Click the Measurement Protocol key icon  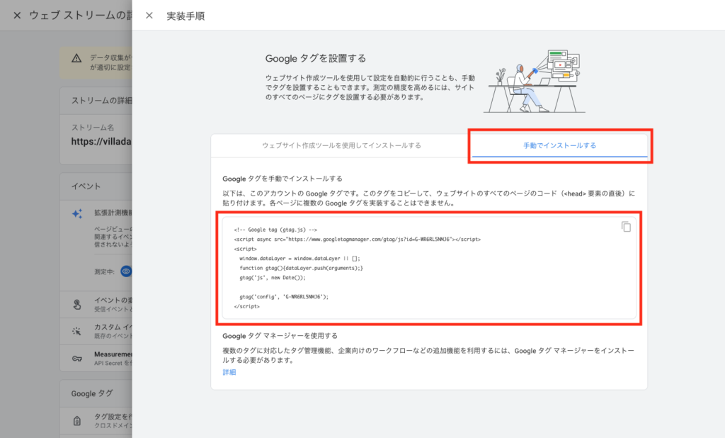76,358
